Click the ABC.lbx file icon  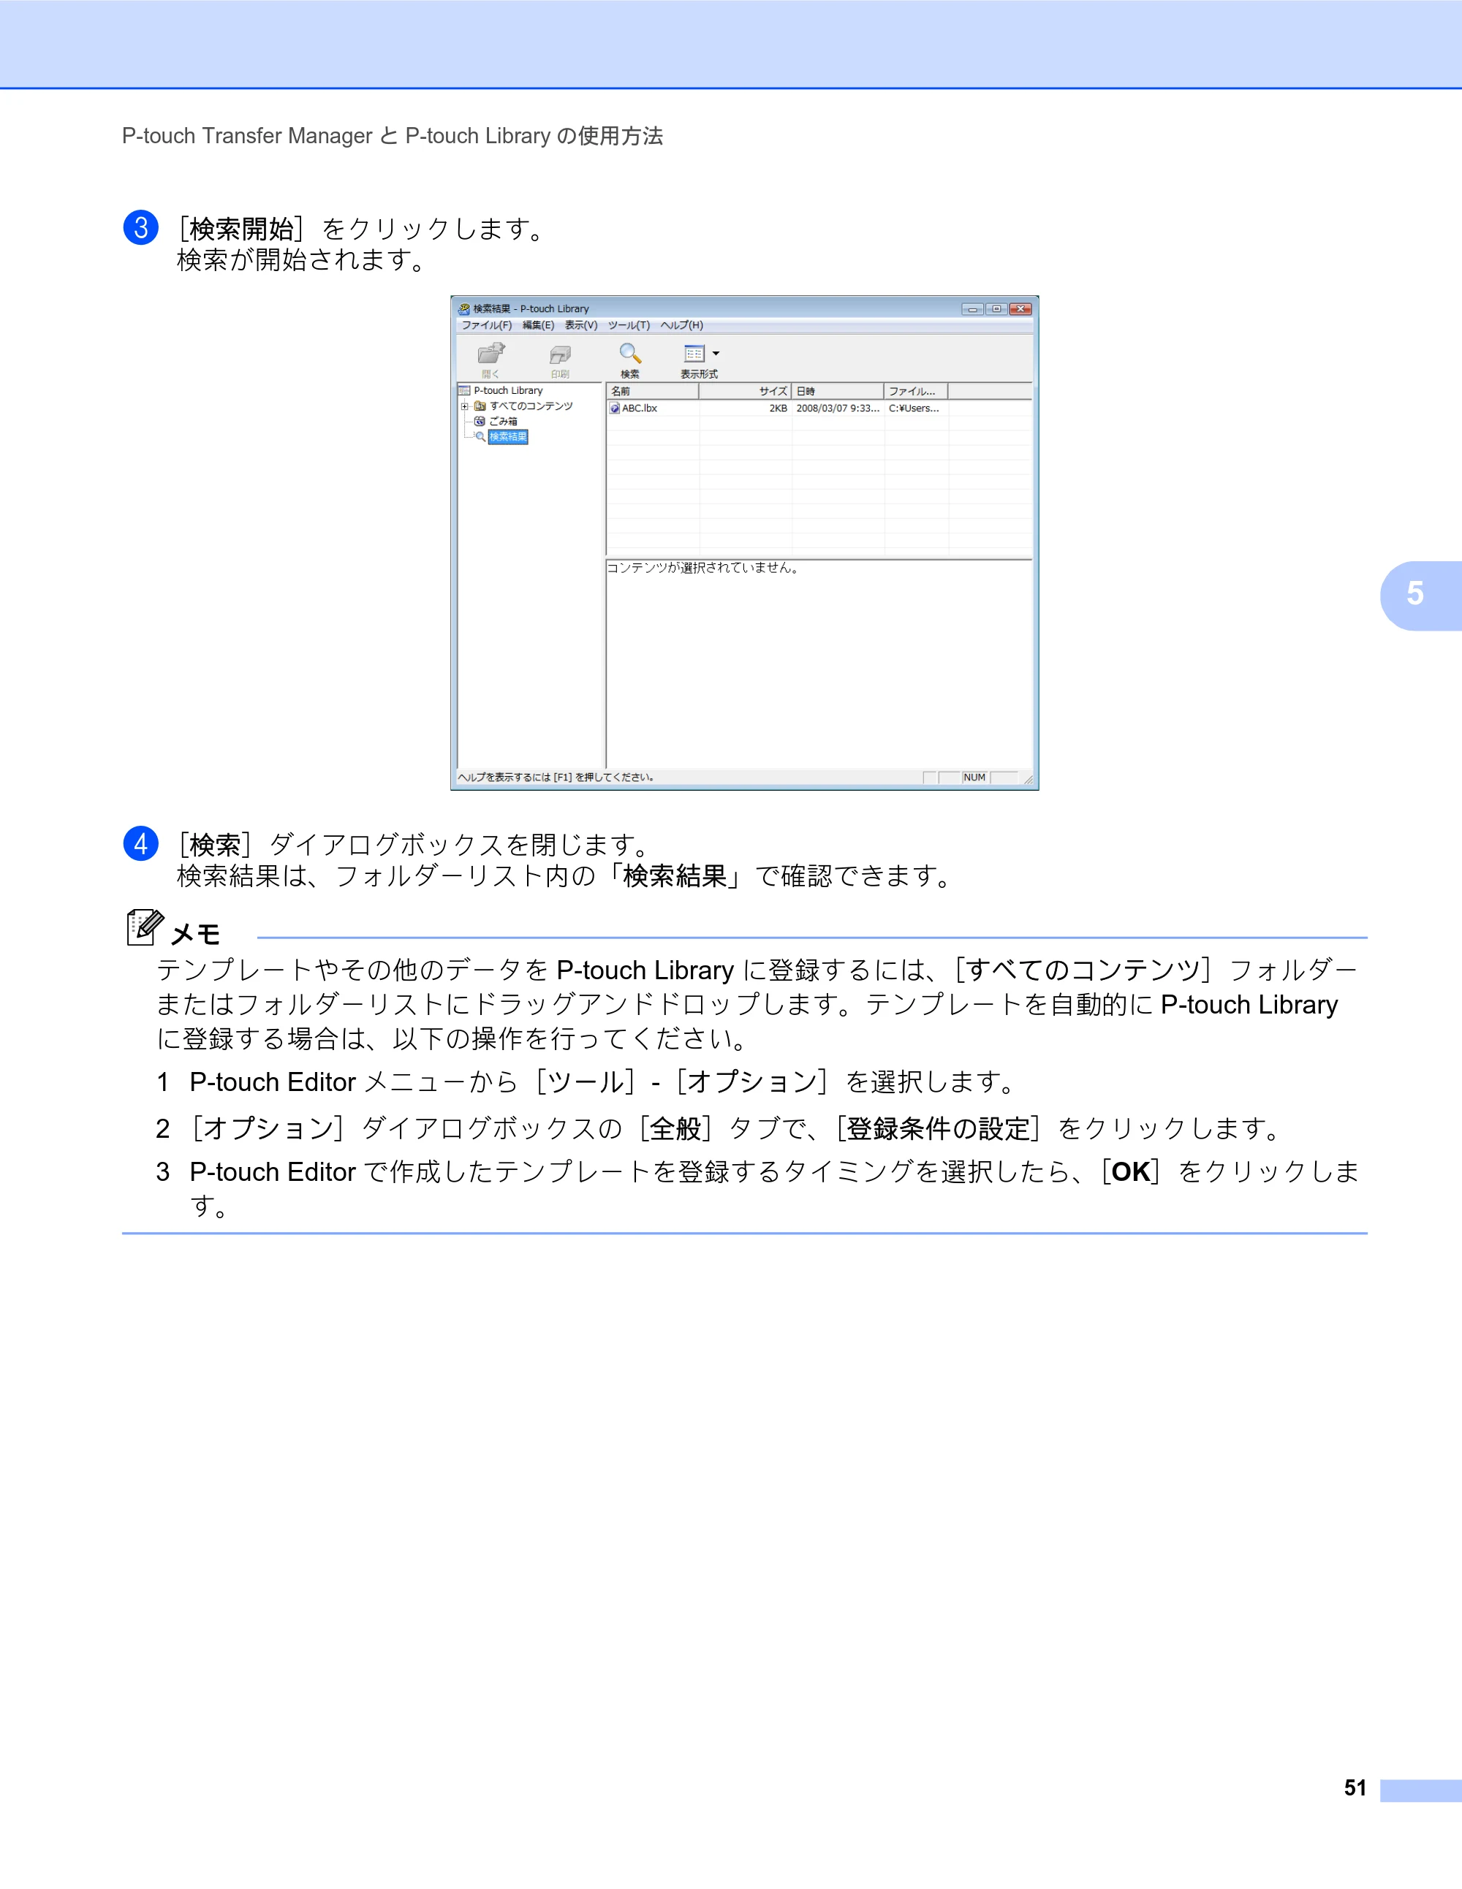point(615,408)
